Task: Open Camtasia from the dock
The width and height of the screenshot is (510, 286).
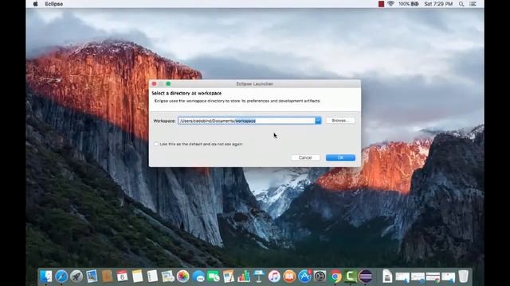Action: click(x=351, y=276)
